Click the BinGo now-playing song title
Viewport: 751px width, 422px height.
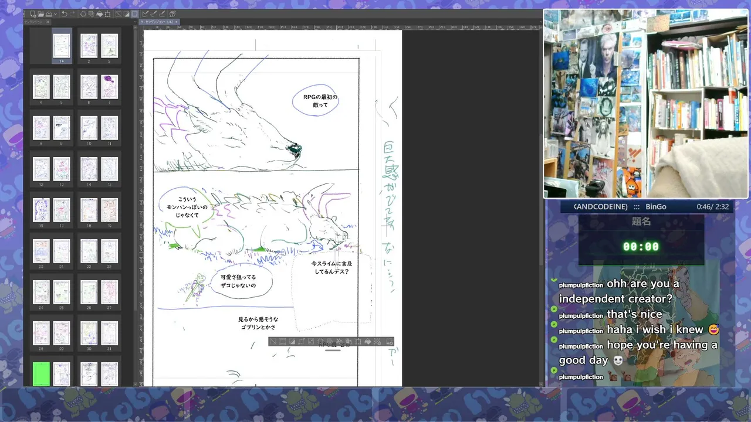(656, 207)
